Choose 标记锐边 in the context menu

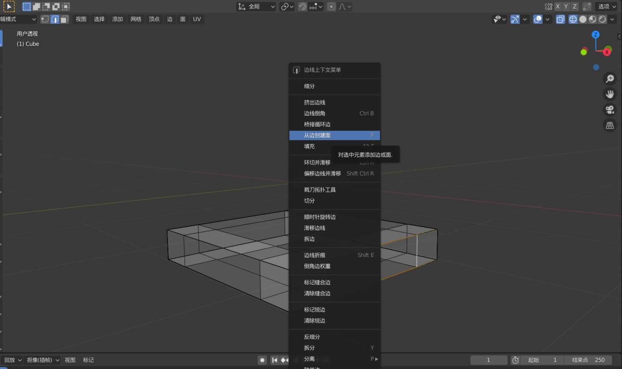(x=335, y=310)
